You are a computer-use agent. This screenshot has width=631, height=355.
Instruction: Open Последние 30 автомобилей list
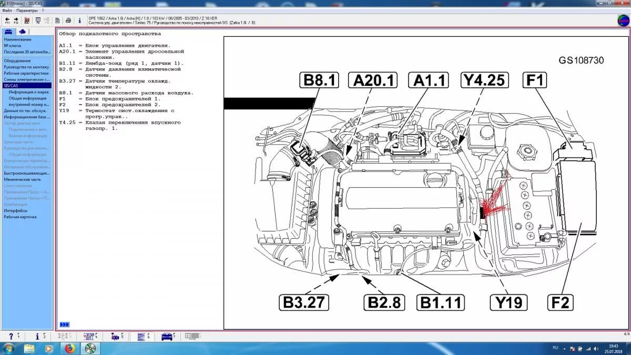(27, 52)
